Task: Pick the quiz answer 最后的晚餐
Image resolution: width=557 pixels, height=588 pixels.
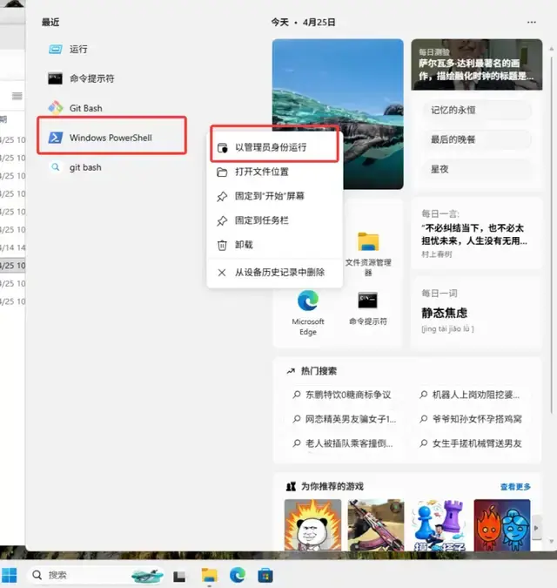Action: (476, 139)
